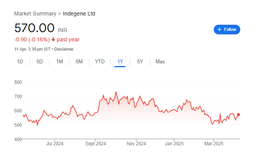This screenshot has width=258, height=153.
Task: Click the 500 y-axis label
Action: click(18, 125)
